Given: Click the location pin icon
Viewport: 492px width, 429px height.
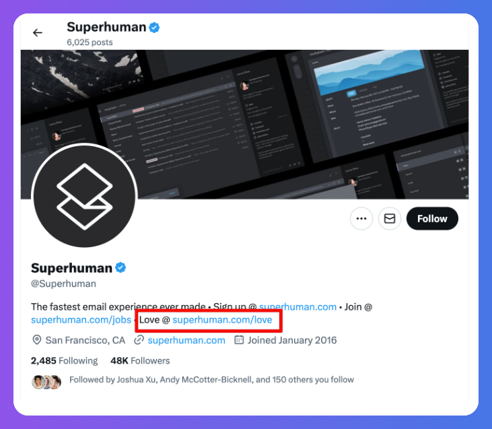Looking at the screenshot, I should click(x=37, y=340).
